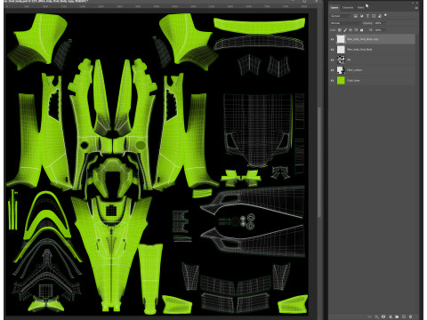The height and width of the screenshot is (320, 427).
Task: Open the Normal blend mode dropdown
Action: point(344,23)
